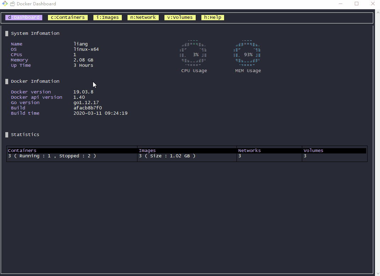The image size is (380, 276).
Task: Click the Containers column header
Action: [x=72, y=151]
